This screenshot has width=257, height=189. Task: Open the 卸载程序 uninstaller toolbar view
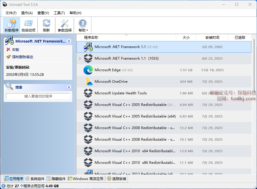click(12, 25)
